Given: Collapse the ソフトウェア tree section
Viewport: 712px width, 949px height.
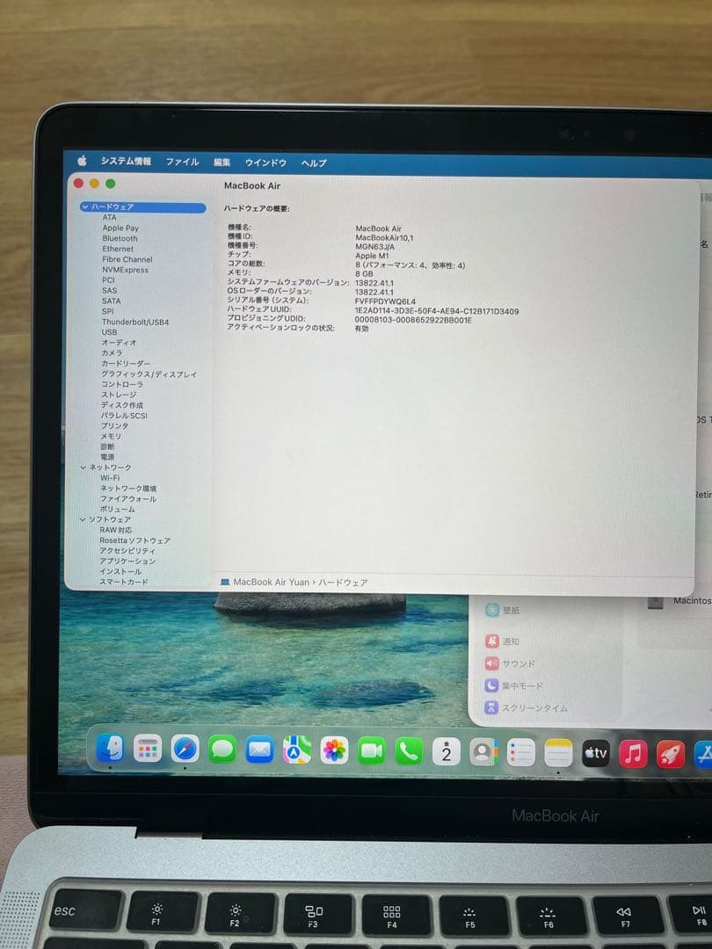Looking at the screenshot, I should pyautogui.click(x=84, y=519).
